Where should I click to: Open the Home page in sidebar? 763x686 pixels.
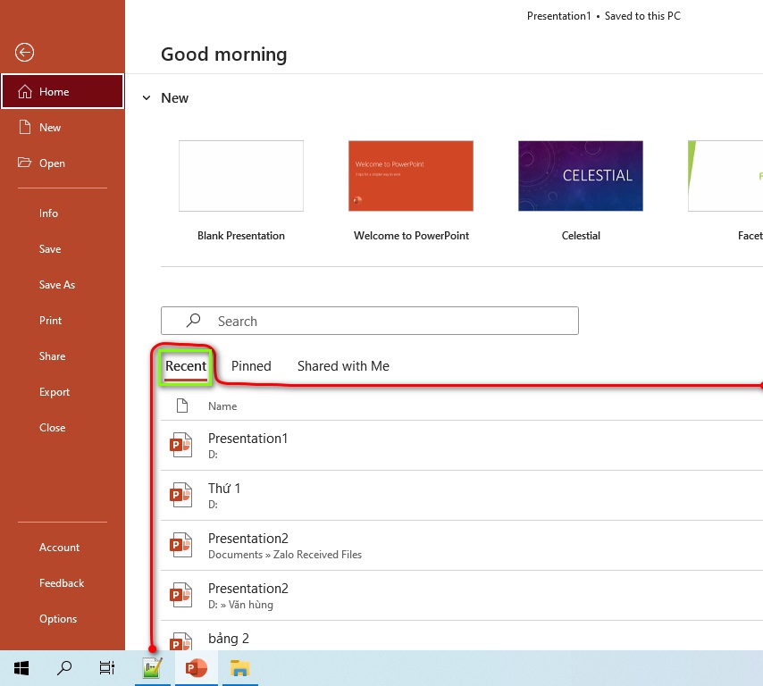(63, 91)
